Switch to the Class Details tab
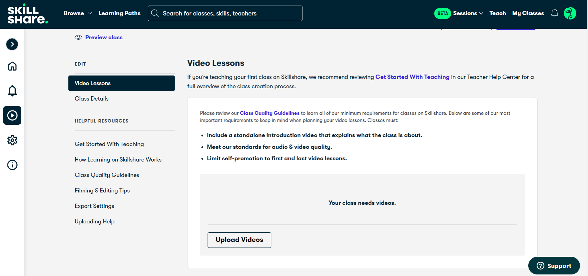Viewport: 588px width, 276px height. point(91,98)
